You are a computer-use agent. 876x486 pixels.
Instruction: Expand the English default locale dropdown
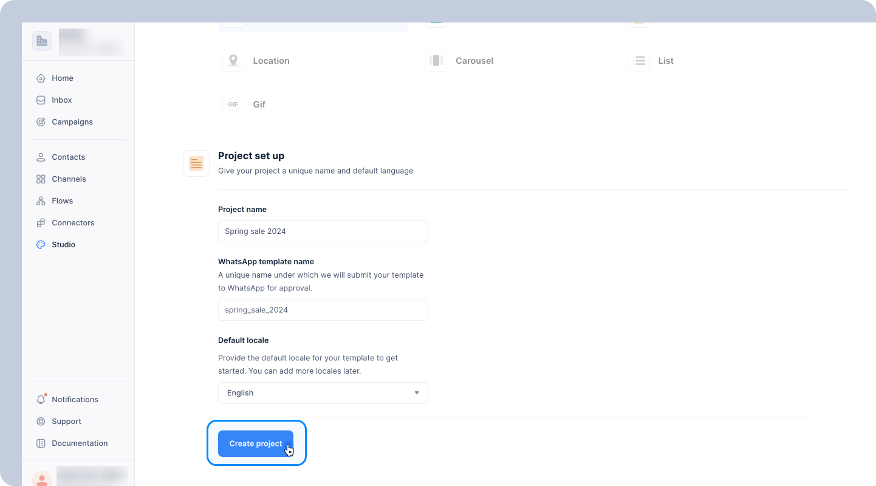click(323, 393)
